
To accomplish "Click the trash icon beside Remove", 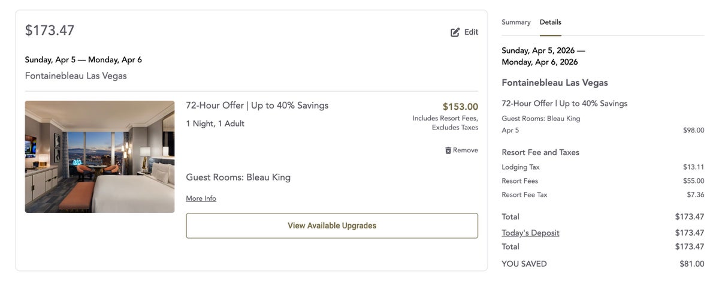I will click(448, 150).
